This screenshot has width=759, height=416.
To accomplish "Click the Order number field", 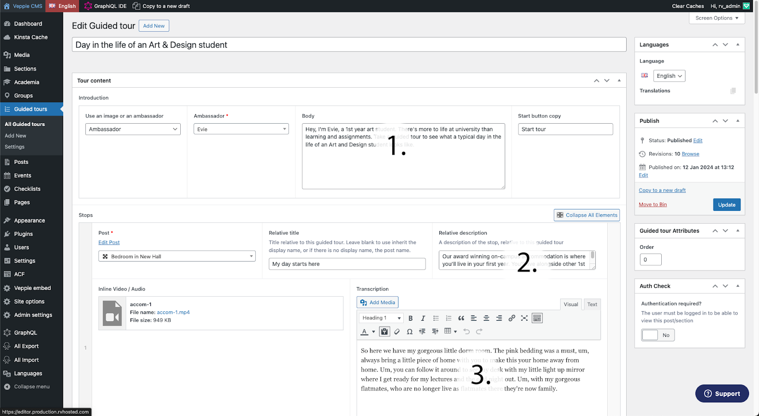I will tap(650, 260).
